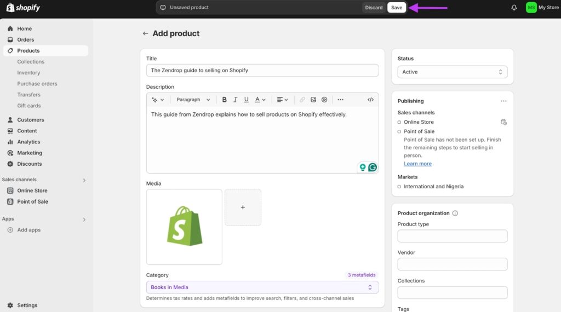Open Purchase orders submenu item
Viewport: 561px width, 312px height.
click(37, 84)
